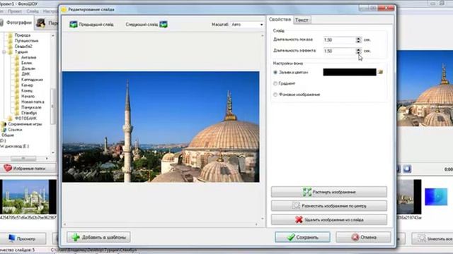Viewport: 453px width, 254px height.
Task: Click the heart icon on Избранные папки
Action: point(8,168)
